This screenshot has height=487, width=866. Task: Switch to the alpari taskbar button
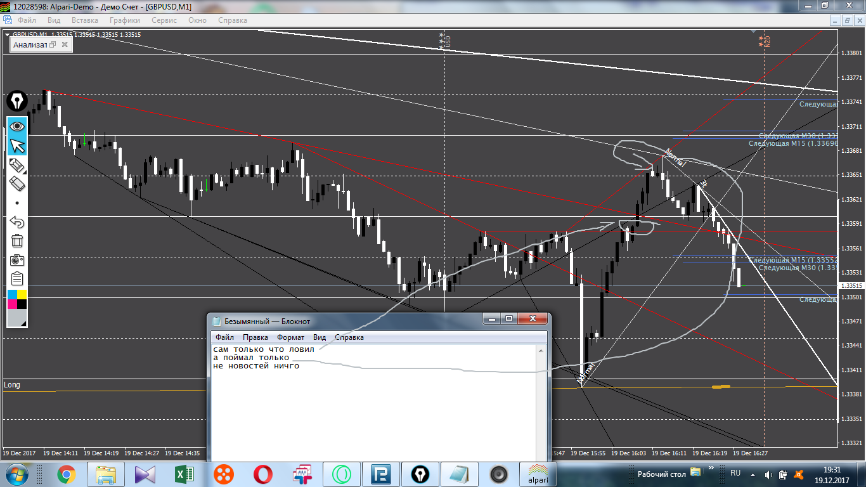point(540,474)
